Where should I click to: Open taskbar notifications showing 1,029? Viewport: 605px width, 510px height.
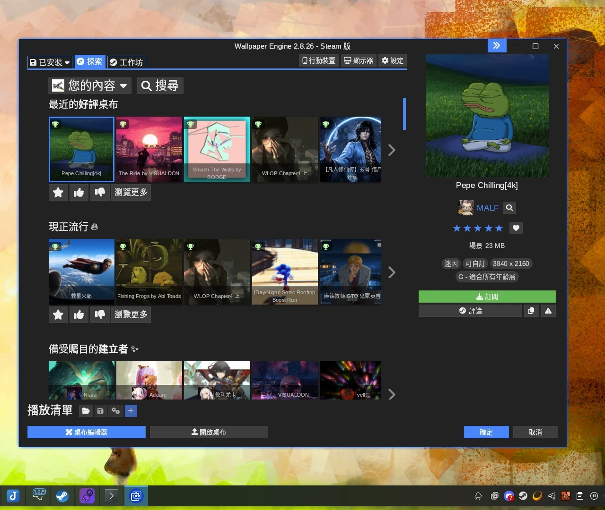coord(38,496)
